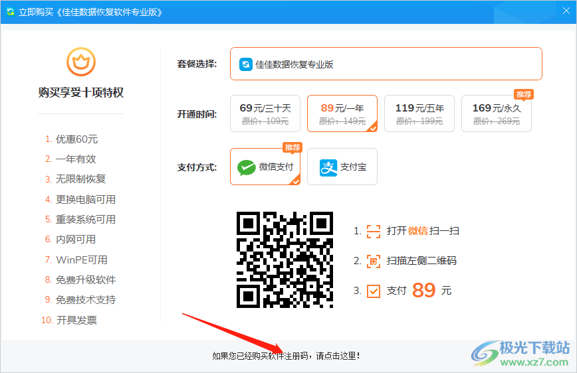Click the 支付方式 label
Image resolution: width=577 pixels, height=373 pixels.
(x=197, y=167)
